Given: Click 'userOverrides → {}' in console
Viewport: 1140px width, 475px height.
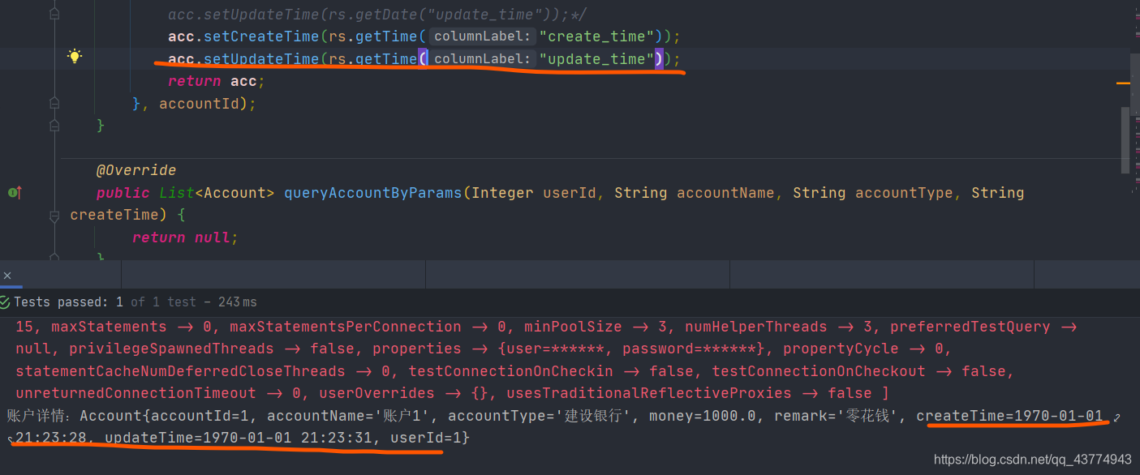Looking at the screenshot, I should click(x=404, y=393).
